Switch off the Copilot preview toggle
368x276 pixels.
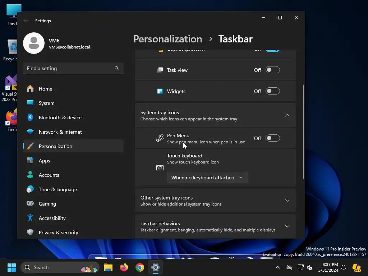coord(272,50)
